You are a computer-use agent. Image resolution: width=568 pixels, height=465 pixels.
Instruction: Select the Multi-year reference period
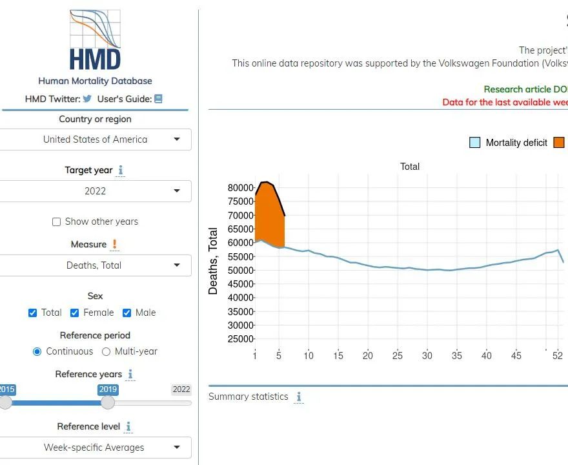107,351
